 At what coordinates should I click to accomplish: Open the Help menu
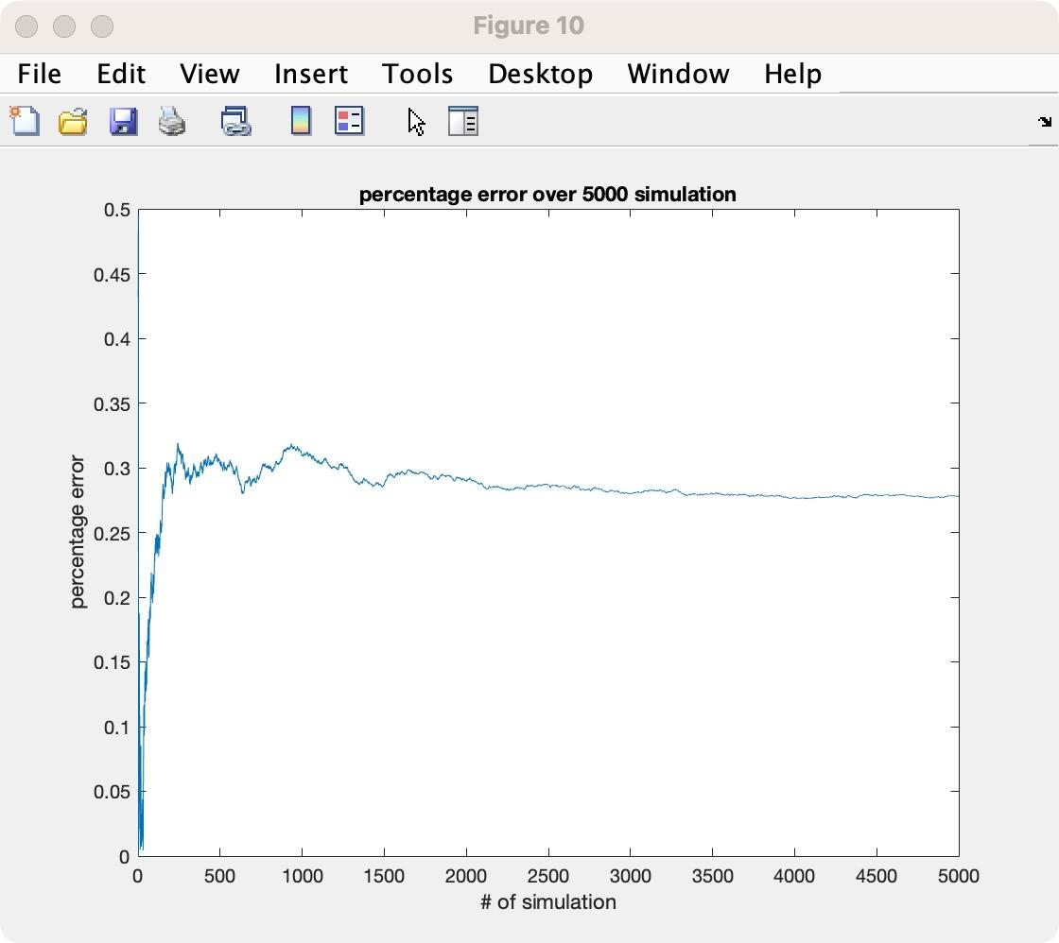pos(792,74)
